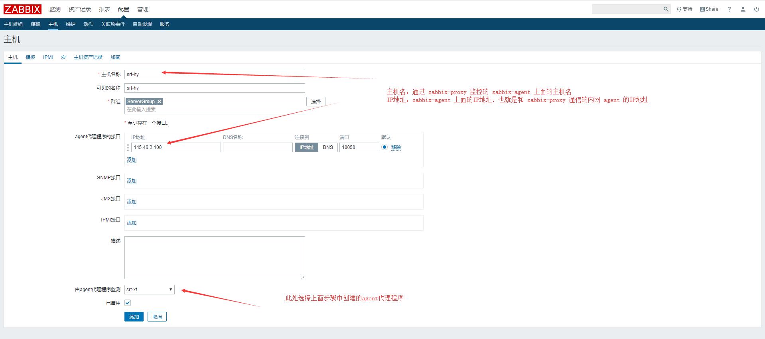Select the 加密 form tab
The image size is (765, 339).
tap(115, 57)
